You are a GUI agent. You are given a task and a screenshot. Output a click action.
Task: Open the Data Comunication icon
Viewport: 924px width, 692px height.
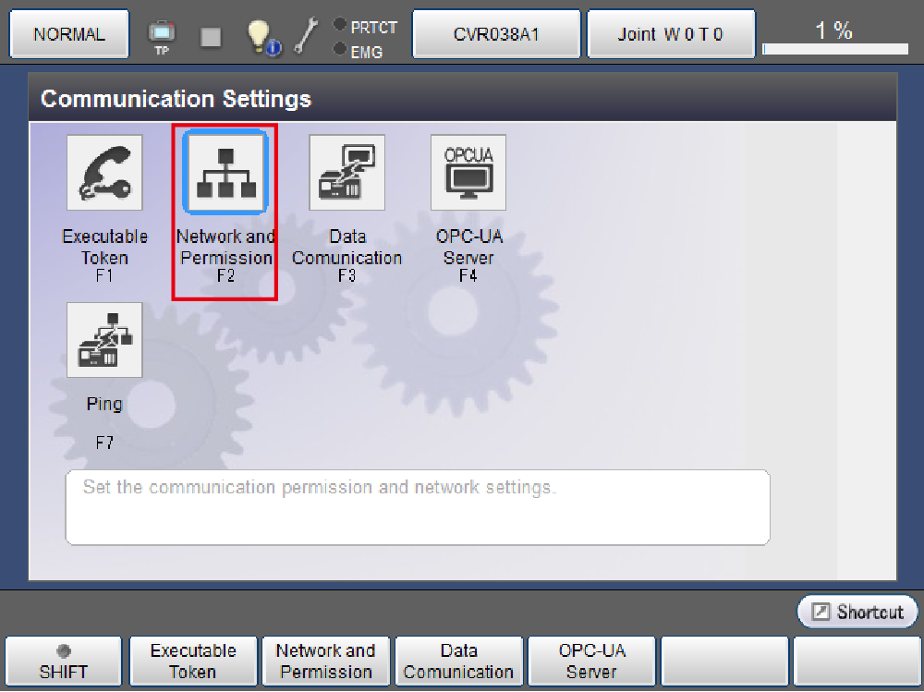pyautogui.click(x=346, y=173)
